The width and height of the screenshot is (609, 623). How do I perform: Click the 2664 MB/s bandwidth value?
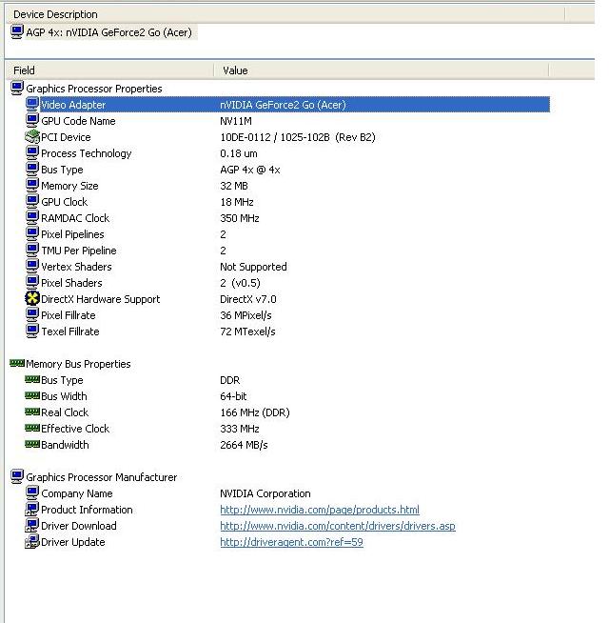[244, 445]
